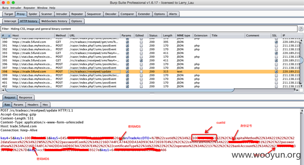Select history row 393 GET request

[150, 53]
